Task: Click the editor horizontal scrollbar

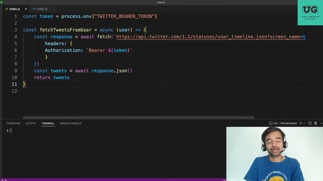Action: pyautogui.click(x=139, y=118)
